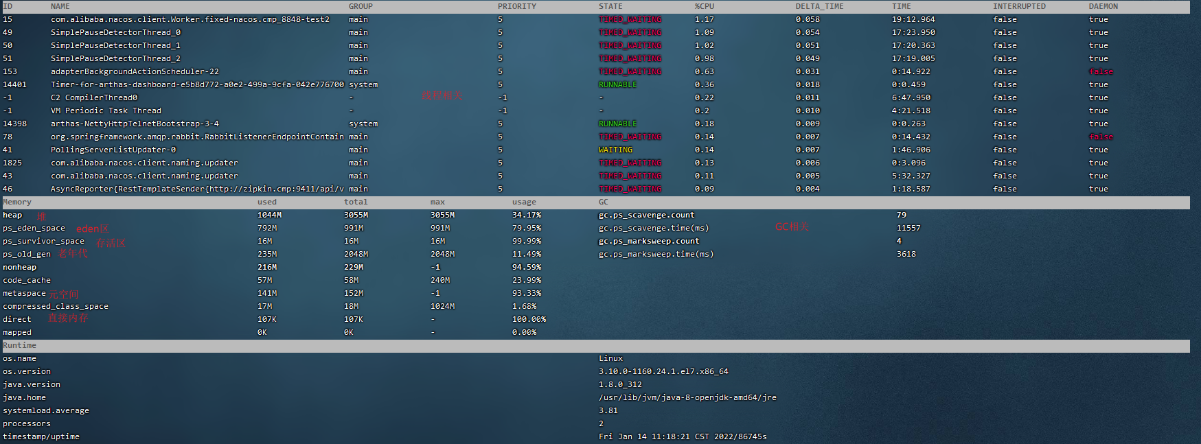The width and height of the screenshot is (1201, 444).
Task: Select the PollingServerListUpdater-0 thread name
Action: [x=113, y=150]
